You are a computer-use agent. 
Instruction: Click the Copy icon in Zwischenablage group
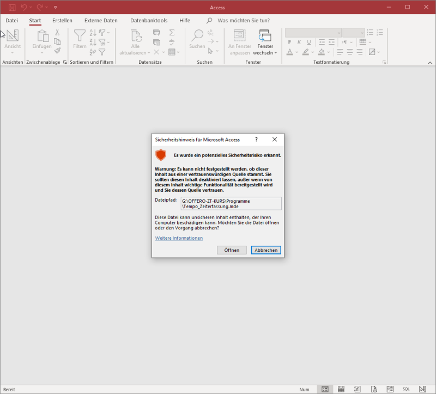[57, 41]
